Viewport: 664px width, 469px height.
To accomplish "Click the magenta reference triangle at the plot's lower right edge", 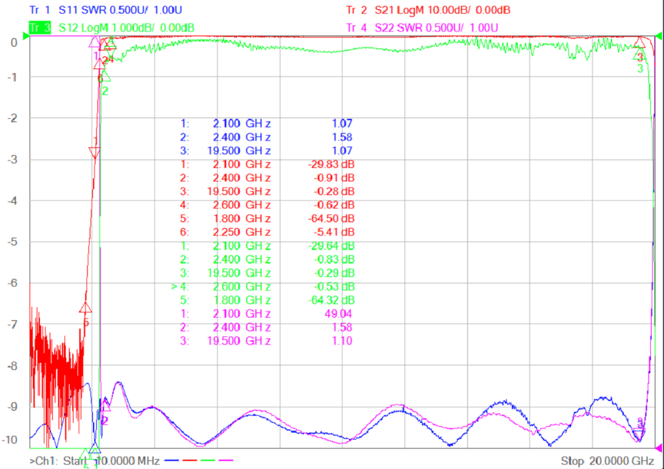I will click(x=658, y=448).
